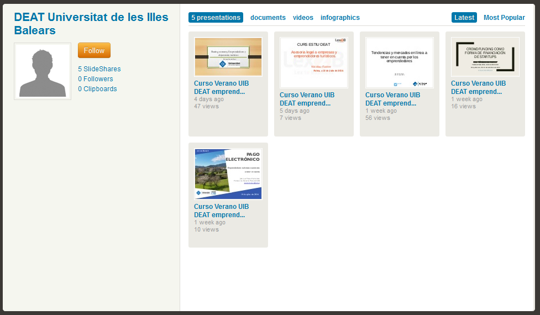Click the '16 views' text
Screen dimensions: 540x315
[x=463, y=106]
